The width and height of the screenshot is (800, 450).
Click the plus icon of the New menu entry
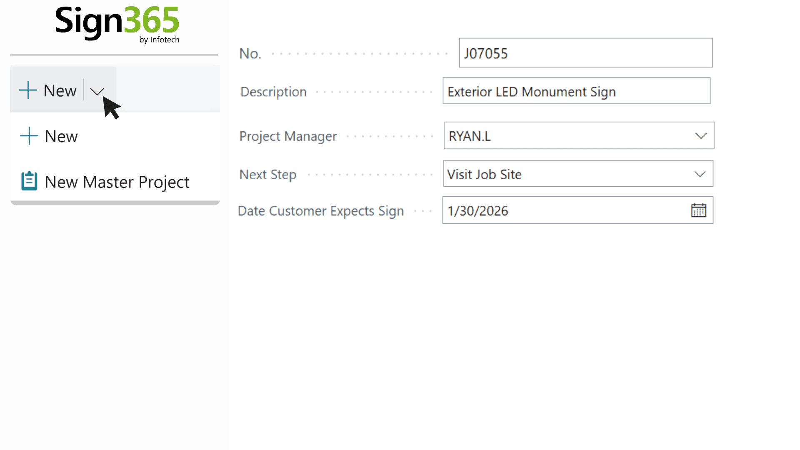[29, 136]
